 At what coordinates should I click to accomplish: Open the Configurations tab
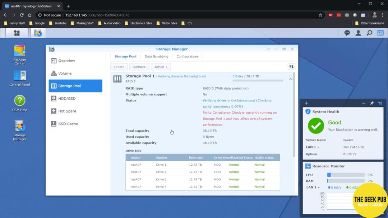pyautogui.click(x=187, y=56)
